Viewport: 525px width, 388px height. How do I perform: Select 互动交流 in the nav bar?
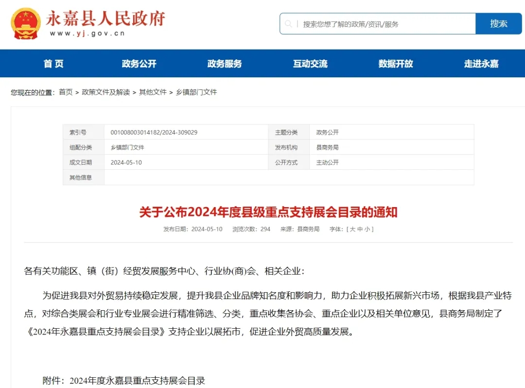tap(310, 64)
